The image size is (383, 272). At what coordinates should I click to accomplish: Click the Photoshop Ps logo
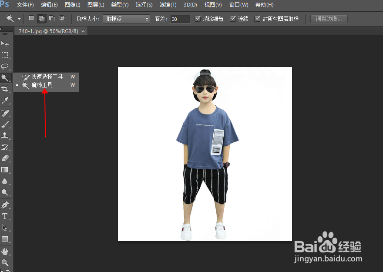click(x=4, y=4)
